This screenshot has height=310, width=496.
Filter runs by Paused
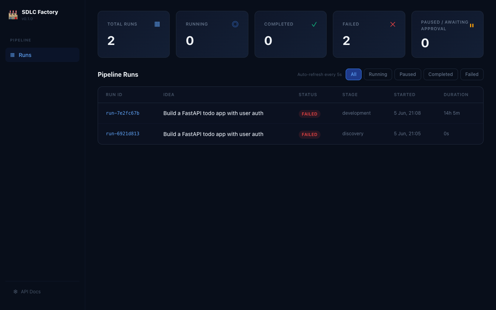tap(408, 74)
